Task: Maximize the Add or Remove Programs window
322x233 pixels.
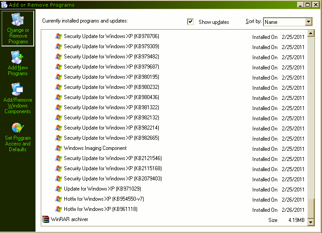Action: pos(308,4)
